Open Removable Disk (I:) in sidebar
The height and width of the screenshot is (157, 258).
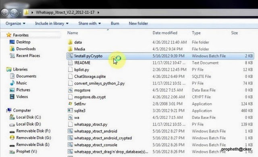[33, 145]
